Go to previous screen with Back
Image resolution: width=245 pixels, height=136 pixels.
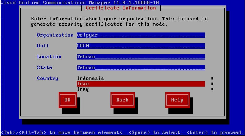[123, 100]
